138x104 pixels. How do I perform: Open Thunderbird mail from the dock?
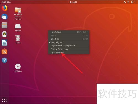[x=4, y=17]
